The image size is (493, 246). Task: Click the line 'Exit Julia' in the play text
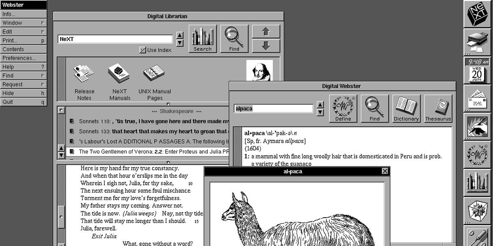(104, 236)
